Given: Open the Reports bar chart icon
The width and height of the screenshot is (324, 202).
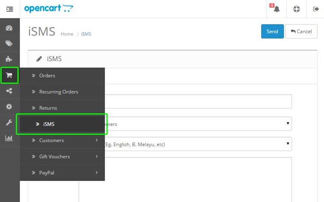Looking at the screenshot, I should [x=9, y=138].
